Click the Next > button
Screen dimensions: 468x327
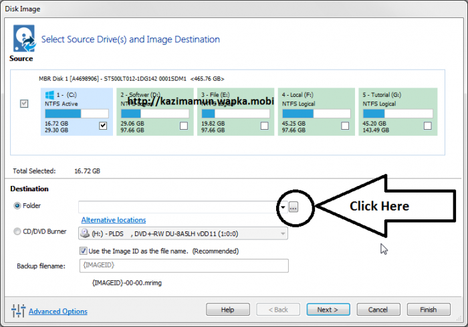tap(328, 310)
